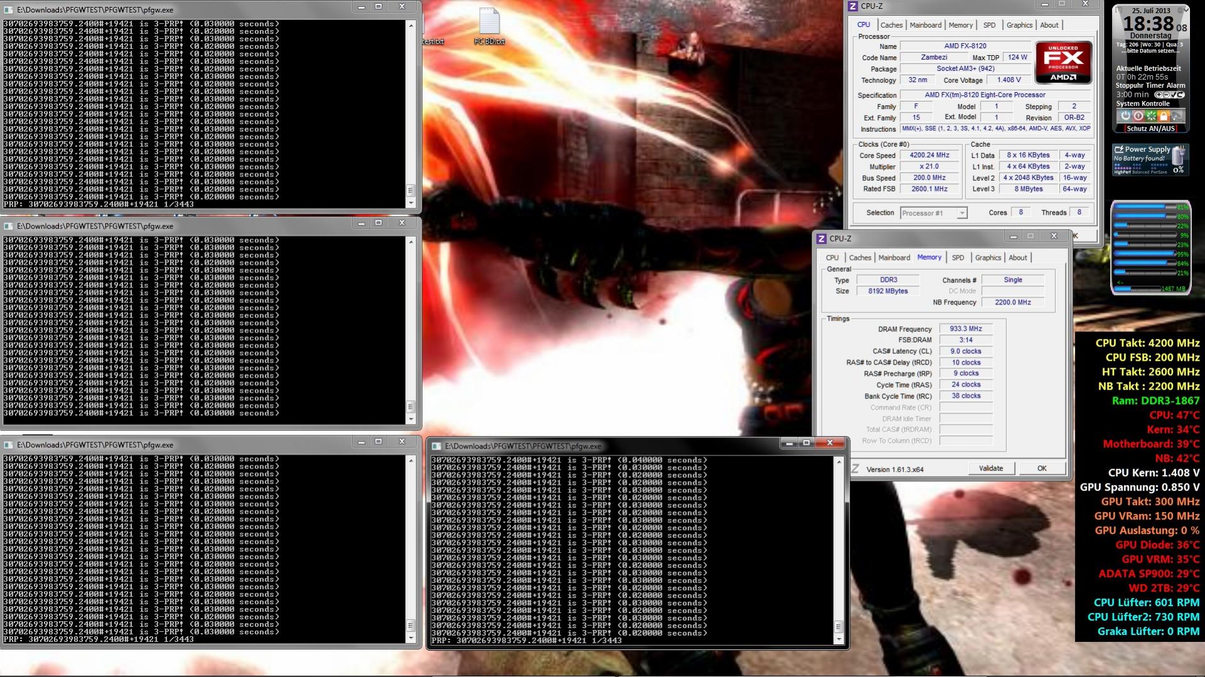Click the 9.0 clocks CAS# Latency value

966,351
